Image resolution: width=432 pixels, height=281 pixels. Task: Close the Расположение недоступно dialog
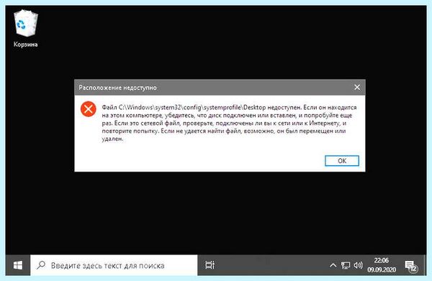(357, 88)
